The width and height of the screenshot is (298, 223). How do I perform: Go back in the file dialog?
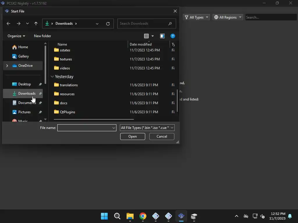8,24
